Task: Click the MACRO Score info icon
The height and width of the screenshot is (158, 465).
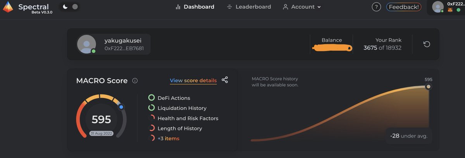Action: pos(135,81)
